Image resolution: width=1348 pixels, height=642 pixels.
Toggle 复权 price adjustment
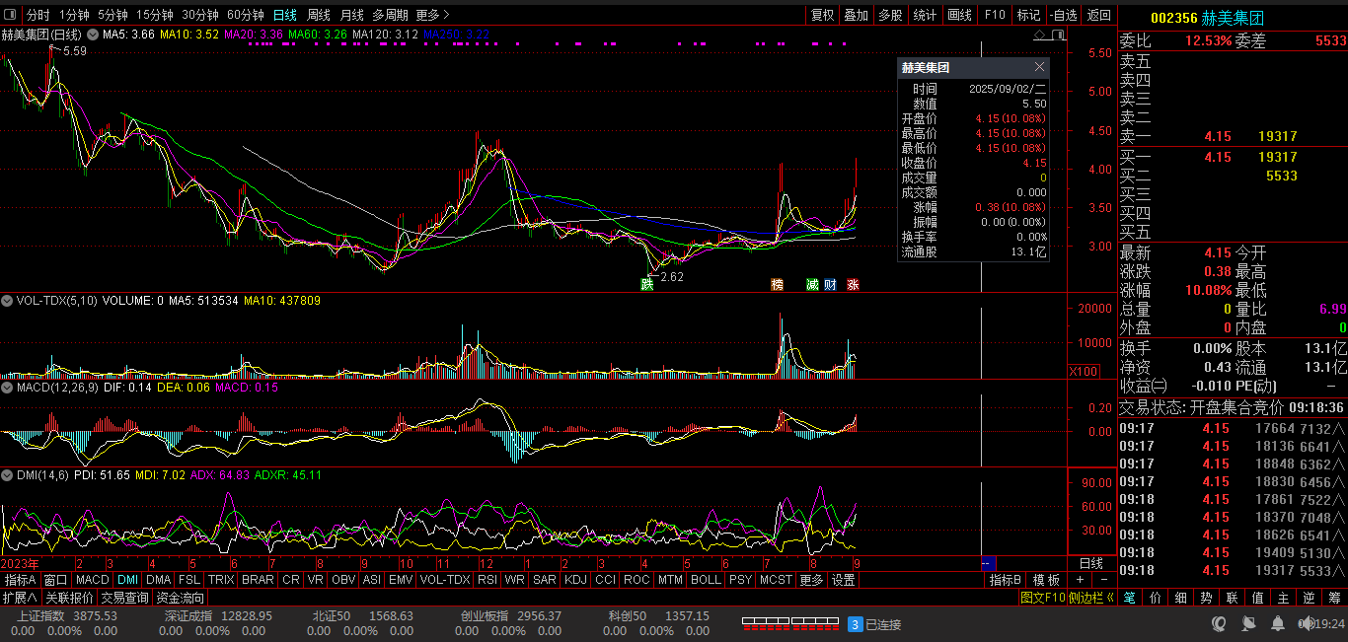tap(822, 15)
